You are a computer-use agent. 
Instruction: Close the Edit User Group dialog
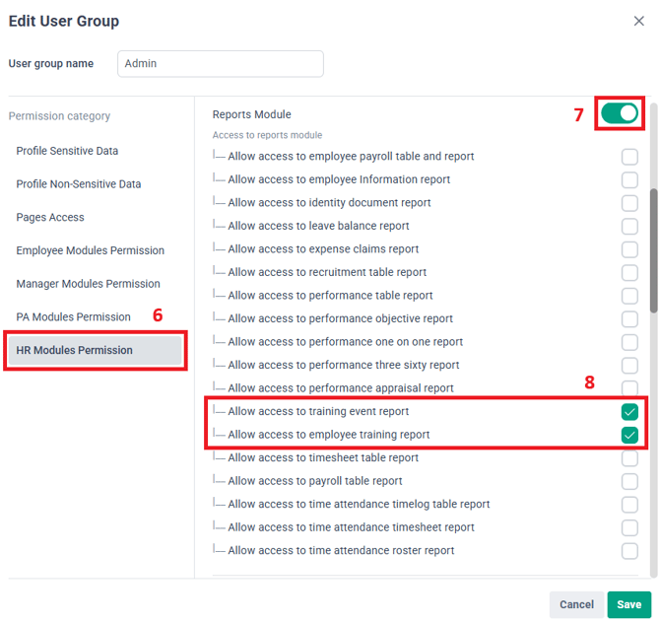pyautogui.click(x=639, y=21)
